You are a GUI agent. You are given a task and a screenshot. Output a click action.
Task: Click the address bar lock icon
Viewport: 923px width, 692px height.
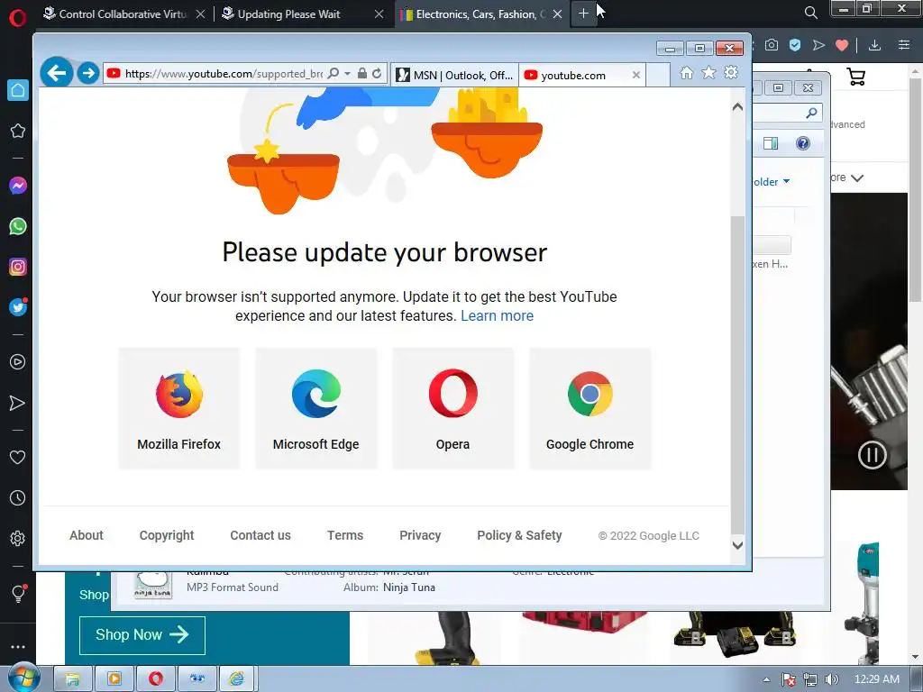[x=362, y=74]
